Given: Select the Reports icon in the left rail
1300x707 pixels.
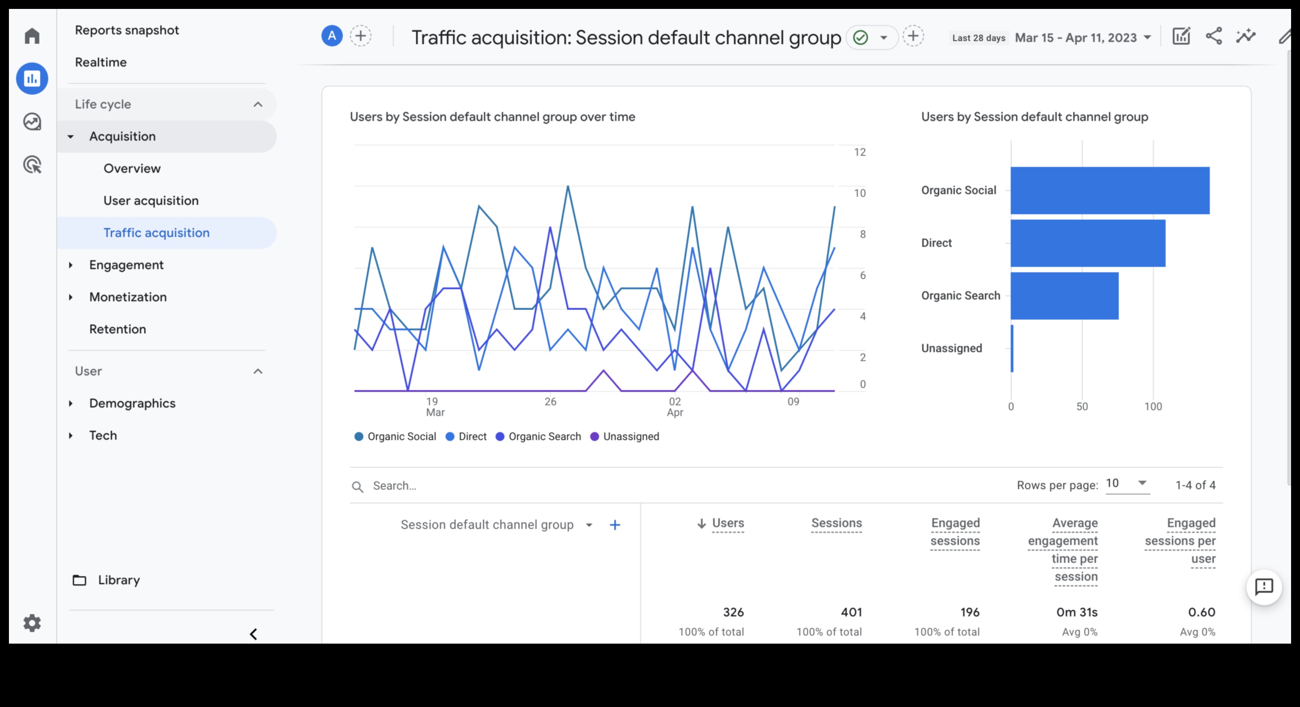Looking at the screenshot, I should (32, 78).
